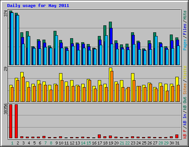This screenshot has width=189, height=147.
Task: Click the yellow visits bar for day 10
Action: coord(60,87)
